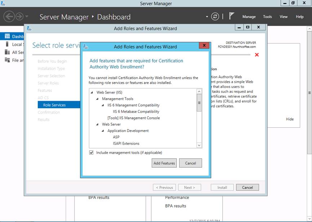Click the Add Features button
312x222 pixels.
click(164, 163)
